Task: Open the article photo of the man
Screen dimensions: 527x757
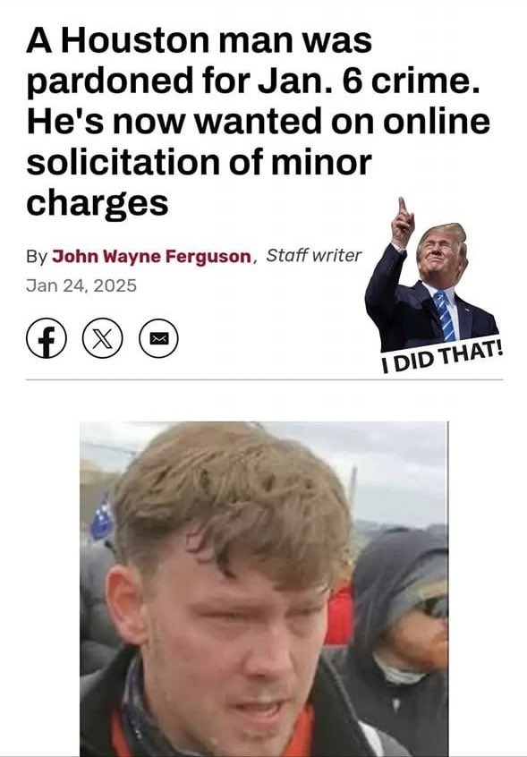Action: point(264,589)
